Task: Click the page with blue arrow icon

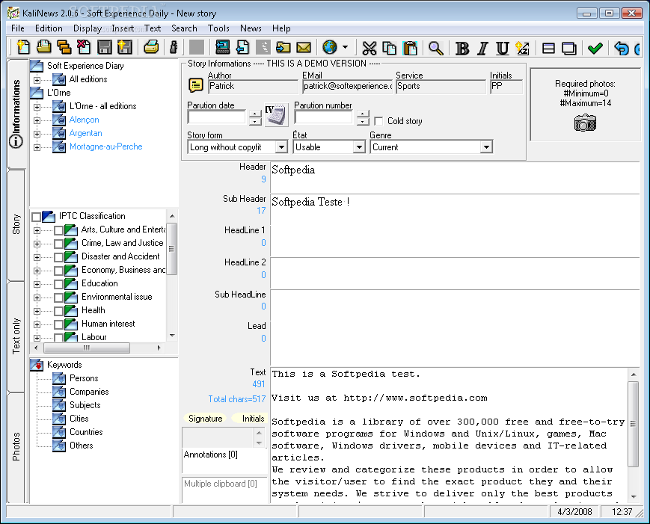Action: point(243,47)
